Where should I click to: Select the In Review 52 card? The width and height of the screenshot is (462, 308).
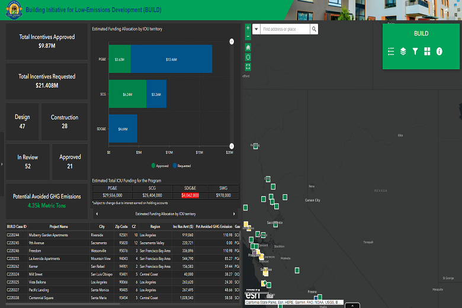28,162
